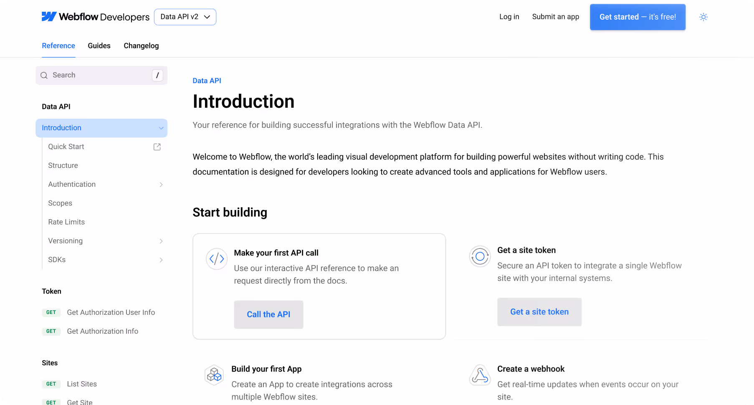Click the Get a site token button
Viewport: 754px width, 405px height.
click(539, 312)
